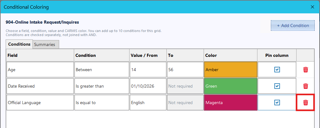This screenshot has height=128, width=320.
Task: Edit the value English
Action: coord(148,103)
